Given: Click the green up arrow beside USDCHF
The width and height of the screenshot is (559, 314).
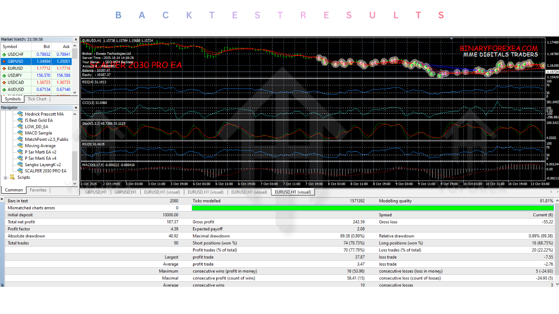Looking at the screenshot, I should [4, 54].
